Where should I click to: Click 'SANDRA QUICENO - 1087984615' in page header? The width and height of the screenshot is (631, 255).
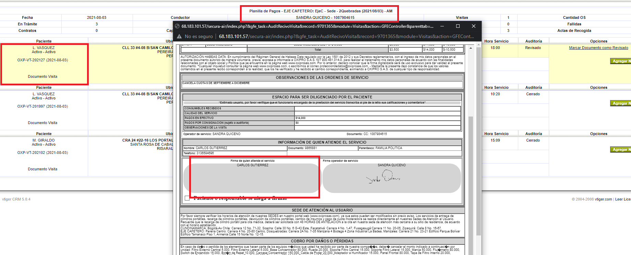point(325,17)
